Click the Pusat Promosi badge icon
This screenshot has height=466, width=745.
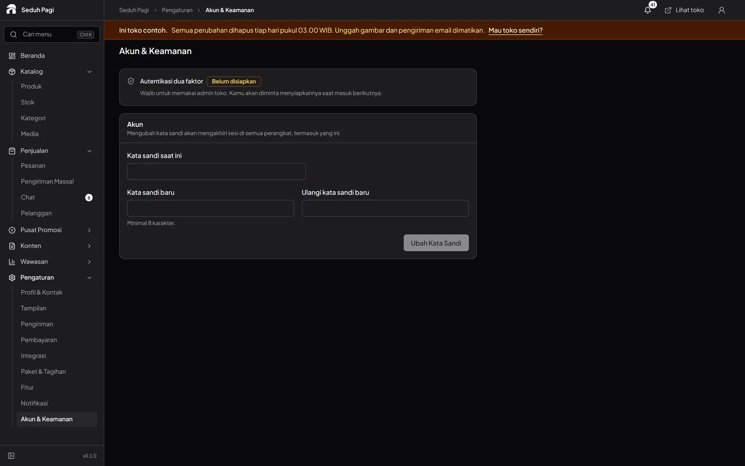point(12,230)
